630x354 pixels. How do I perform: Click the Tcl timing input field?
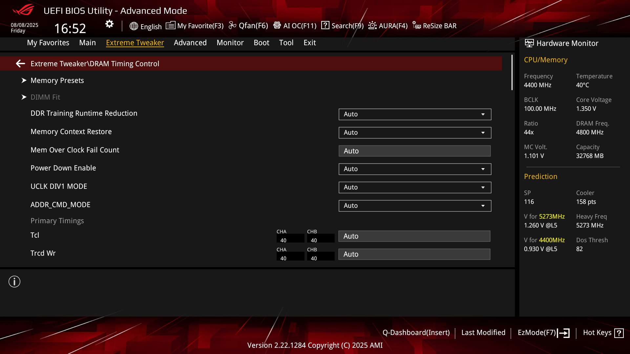pos(414,236)
